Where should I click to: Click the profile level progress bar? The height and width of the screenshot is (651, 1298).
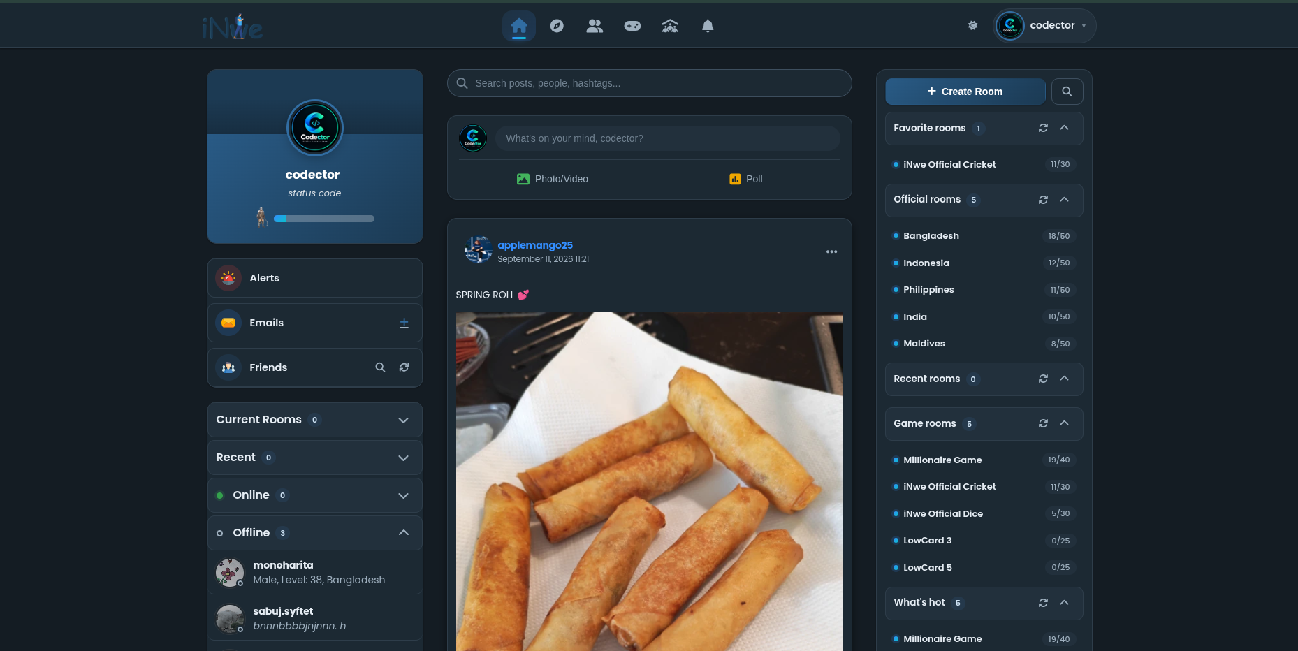pos(324,219)
